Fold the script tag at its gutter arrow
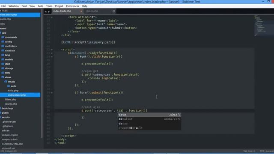This screenshot has height=154, width=274. [52, 50]
